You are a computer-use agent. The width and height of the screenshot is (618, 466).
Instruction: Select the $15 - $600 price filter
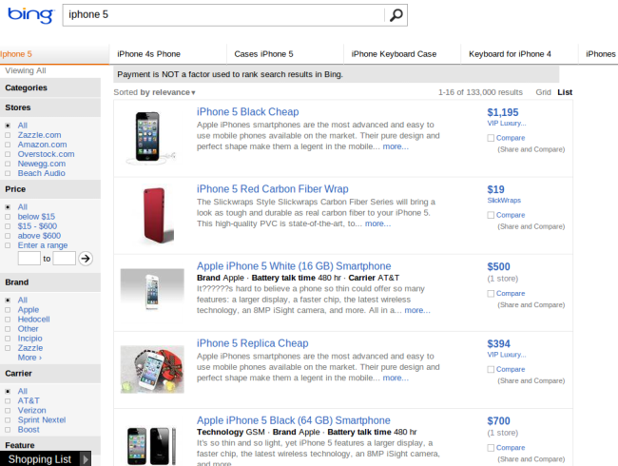point(37,226)
